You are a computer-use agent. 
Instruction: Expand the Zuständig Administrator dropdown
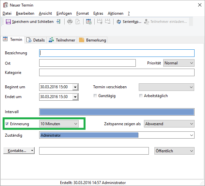(192, 135)
